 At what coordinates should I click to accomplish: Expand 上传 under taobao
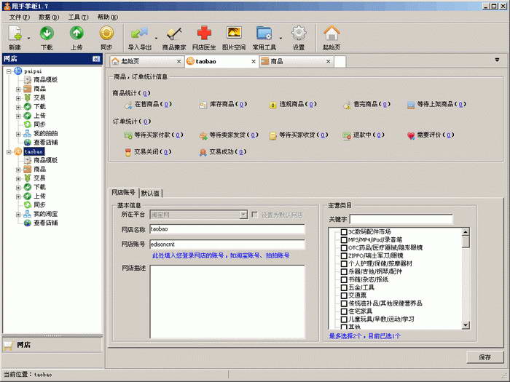click(x=18, y=196)
